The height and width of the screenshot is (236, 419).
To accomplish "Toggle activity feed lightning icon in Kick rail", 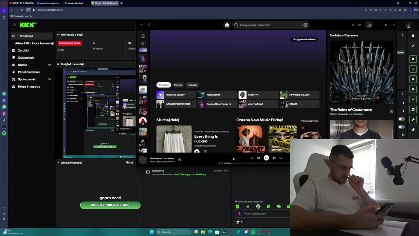I will (x=413, y=69).
